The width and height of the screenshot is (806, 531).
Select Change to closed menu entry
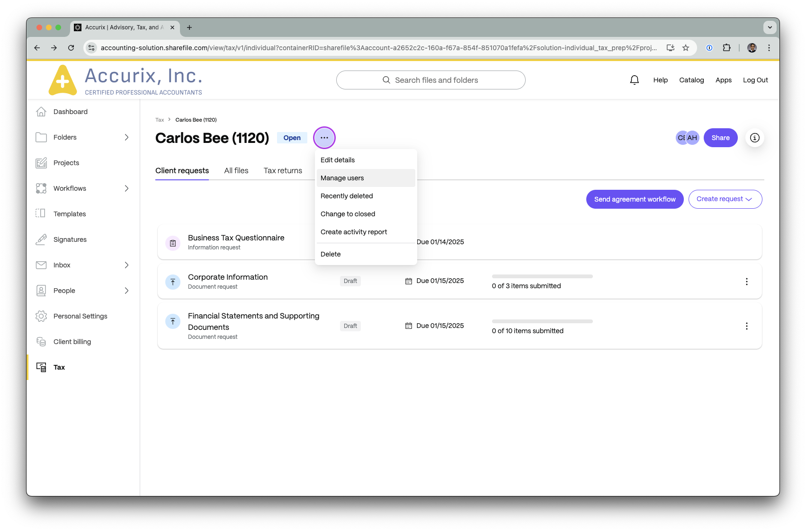pos(366,214)
